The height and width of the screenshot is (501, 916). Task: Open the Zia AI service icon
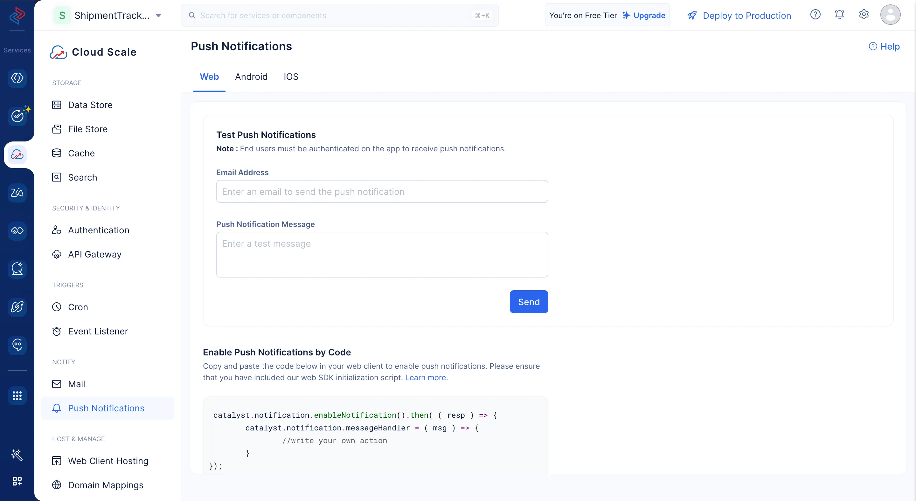pyautogui.click(x=17, y=193)
